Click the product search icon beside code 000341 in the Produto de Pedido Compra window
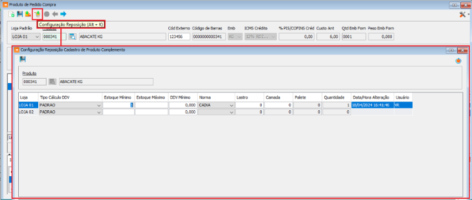 72,37
